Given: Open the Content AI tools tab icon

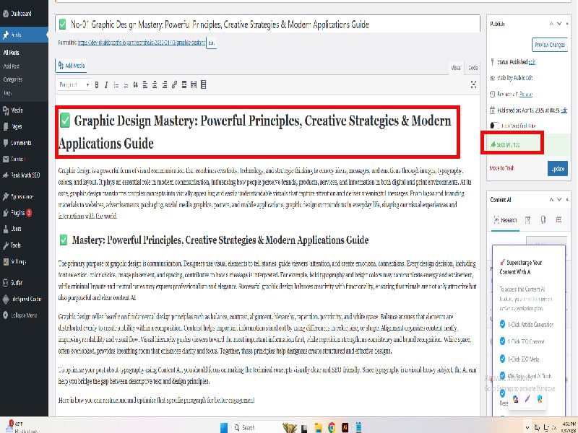Looking at the screenshot, I should 543,220.
